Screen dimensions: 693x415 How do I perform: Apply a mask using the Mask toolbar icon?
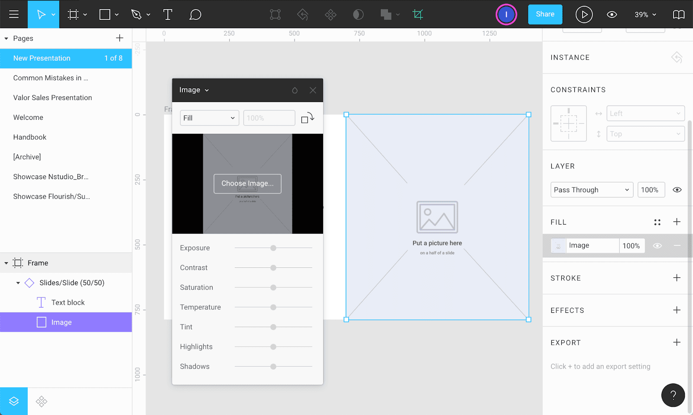point(358,14)
